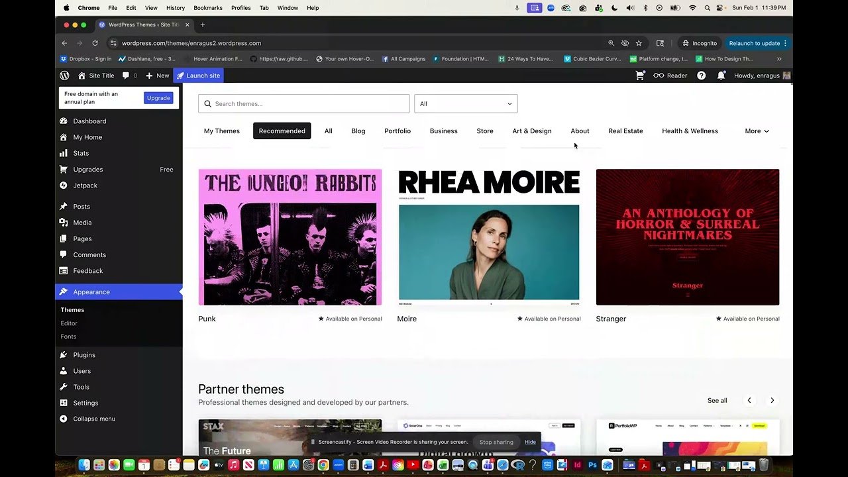Select the Real Estate category tab
The width and height of the screenshot is (848, 477).
click(626, 131)
